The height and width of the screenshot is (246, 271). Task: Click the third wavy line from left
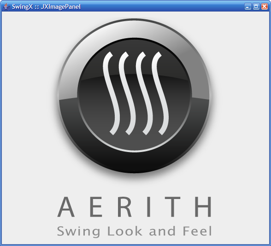(144, 93)
